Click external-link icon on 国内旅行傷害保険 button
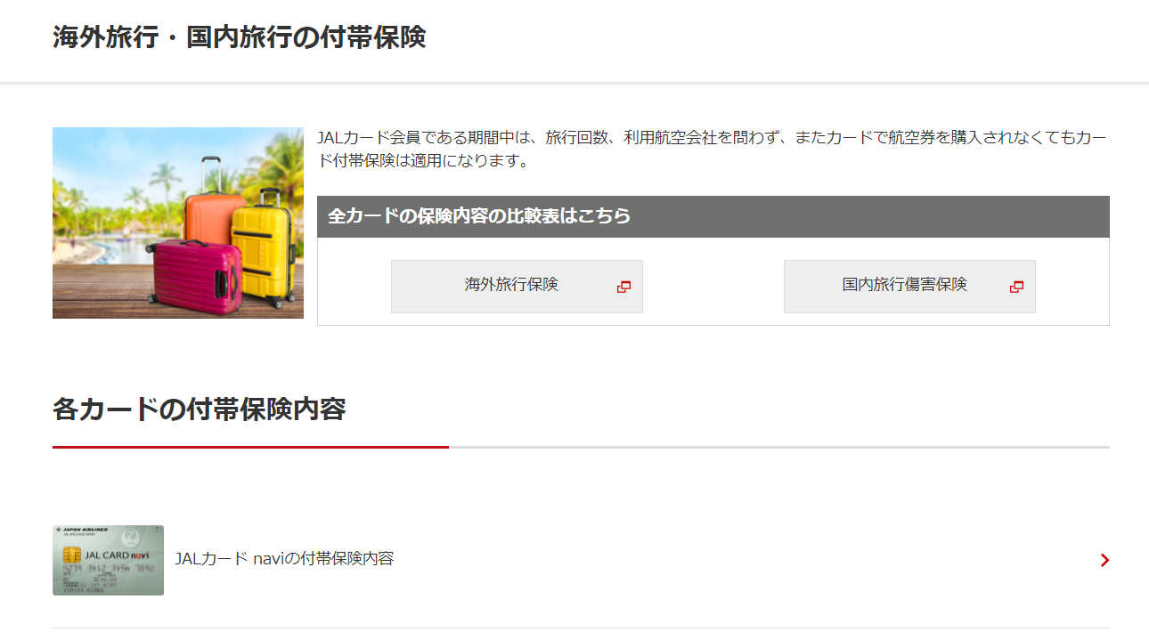 point(1016,287)
